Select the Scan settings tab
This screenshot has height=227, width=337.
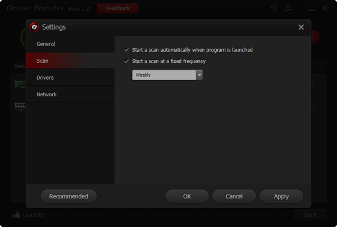click(70, 61)
